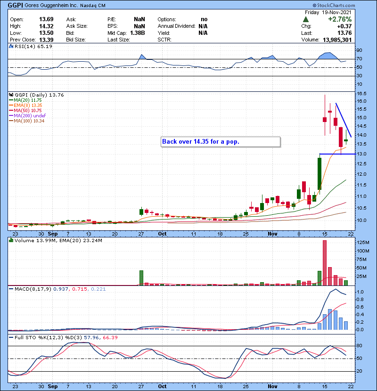Click the +2.76% percent change

[x=340, y=19]
